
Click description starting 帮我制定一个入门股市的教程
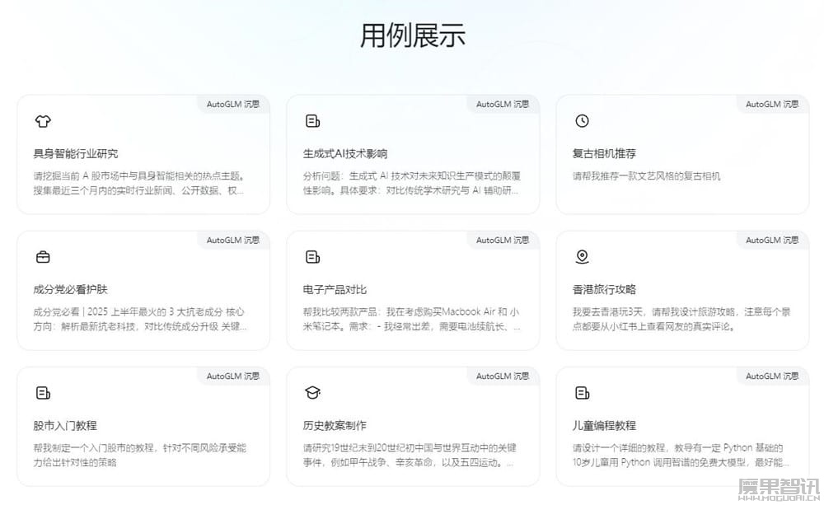pyautogui.click(x=140, y=455)
